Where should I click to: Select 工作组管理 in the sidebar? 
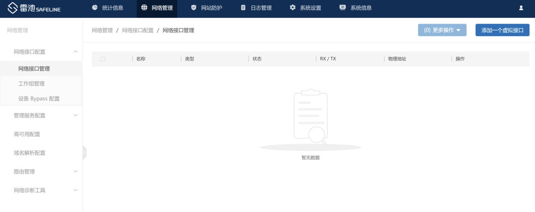coord(32,84)
